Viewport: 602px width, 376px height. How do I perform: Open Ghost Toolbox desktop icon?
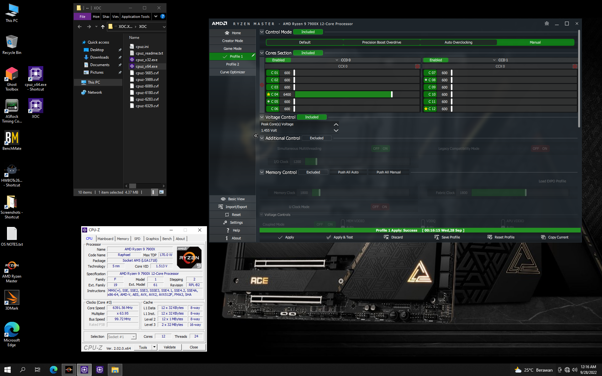pos(12,79)
